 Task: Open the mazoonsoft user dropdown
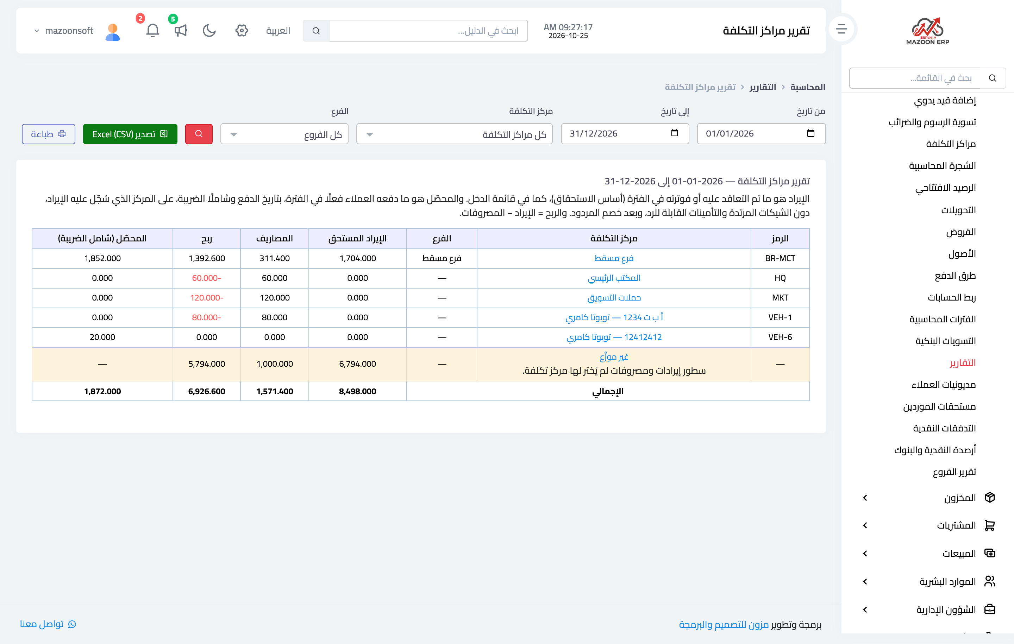click(x=64, y=31)
